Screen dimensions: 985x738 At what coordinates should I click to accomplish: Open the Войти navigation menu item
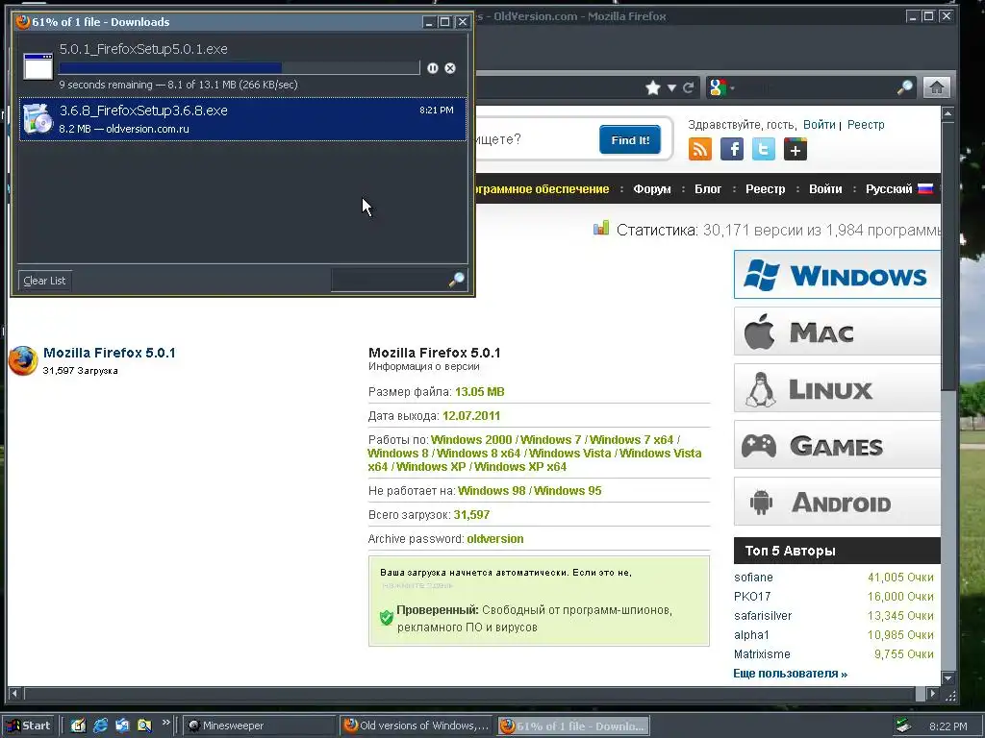(825, 189)
